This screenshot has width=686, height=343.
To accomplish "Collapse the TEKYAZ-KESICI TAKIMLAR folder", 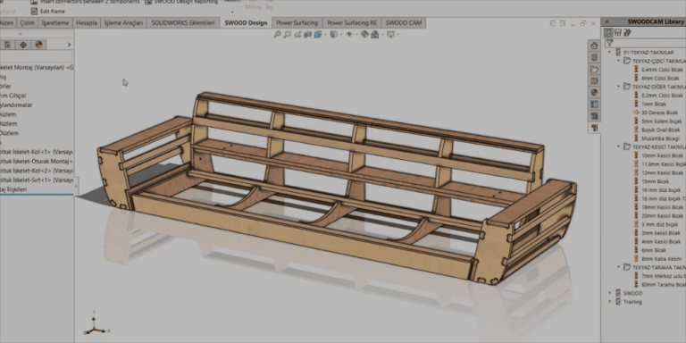I will pos(619,146).
